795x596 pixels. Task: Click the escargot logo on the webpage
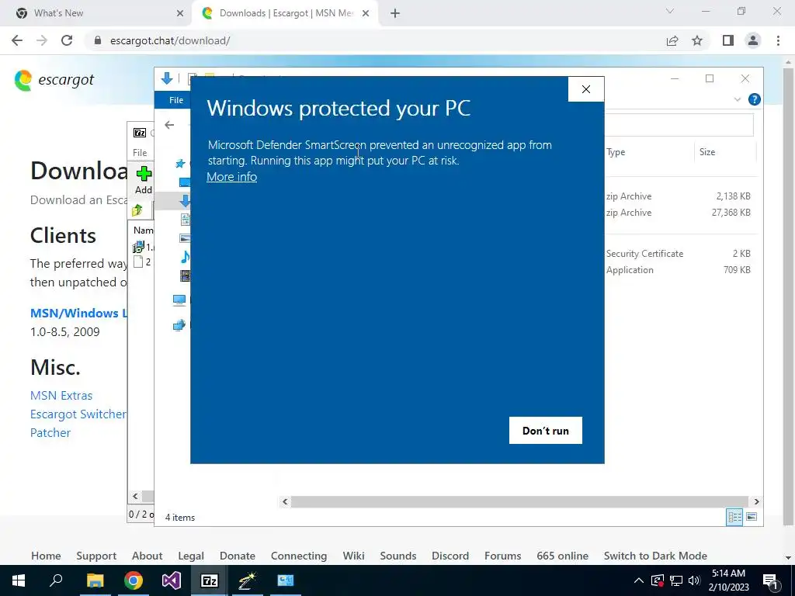(54, 80)
